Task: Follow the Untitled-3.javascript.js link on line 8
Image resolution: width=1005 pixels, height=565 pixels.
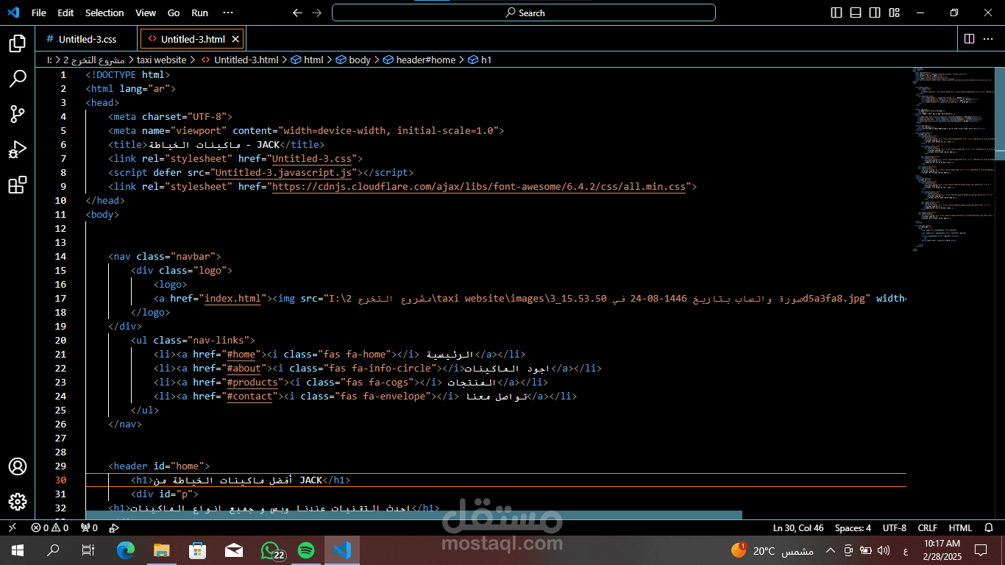Action: coord(283,172)
